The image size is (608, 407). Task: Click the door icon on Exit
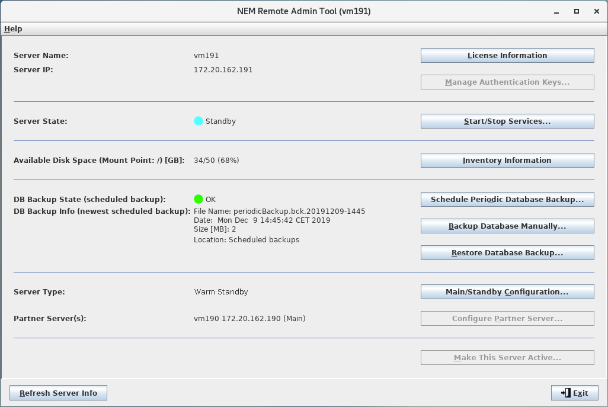click(x=565, y=393)
